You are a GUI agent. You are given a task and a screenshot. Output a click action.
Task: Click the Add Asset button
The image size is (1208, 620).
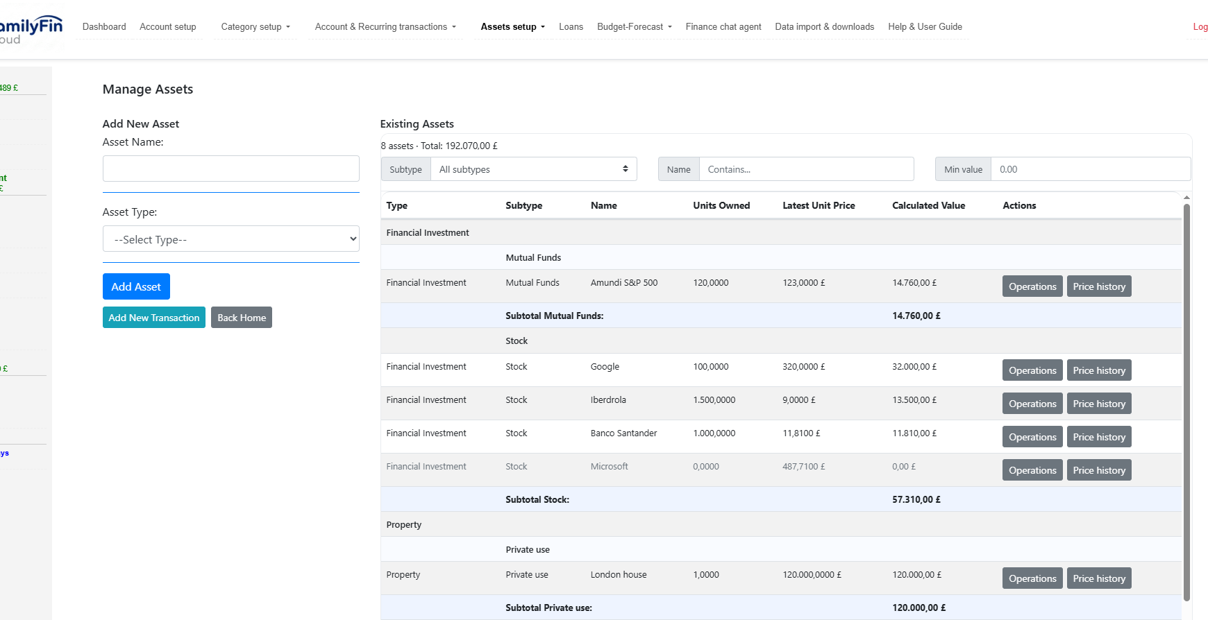[x=136, y=286]
